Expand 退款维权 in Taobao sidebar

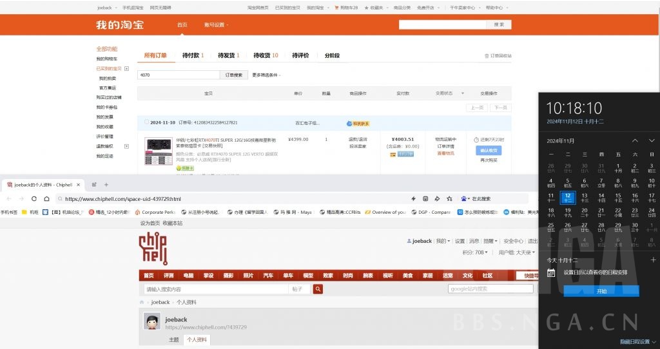(x=126, y=146)
